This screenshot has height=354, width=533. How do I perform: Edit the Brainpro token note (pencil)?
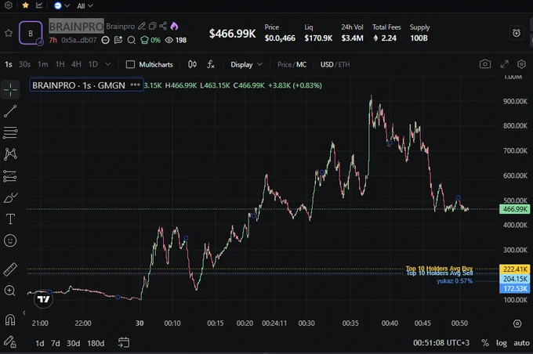point(142,26)
